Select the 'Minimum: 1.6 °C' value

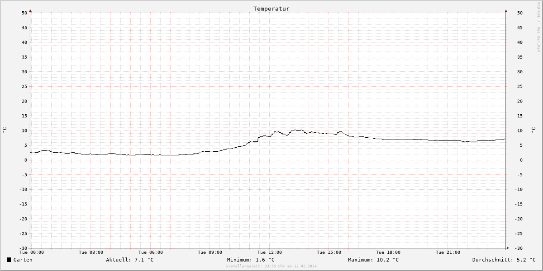click(x=251, y=260)
